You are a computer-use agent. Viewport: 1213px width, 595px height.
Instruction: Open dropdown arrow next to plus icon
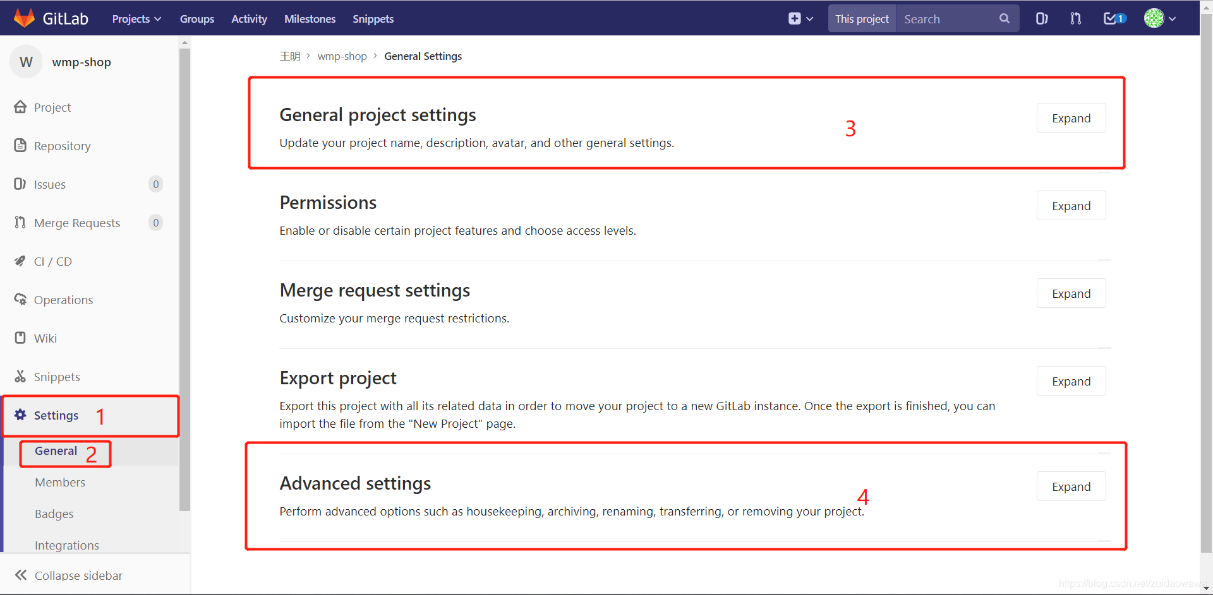pos(809,19)
